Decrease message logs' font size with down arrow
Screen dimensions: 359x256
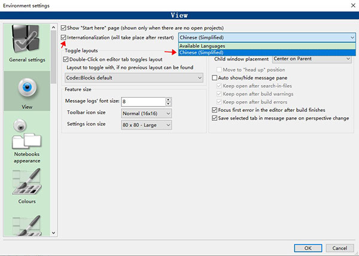tap(169, 104)
